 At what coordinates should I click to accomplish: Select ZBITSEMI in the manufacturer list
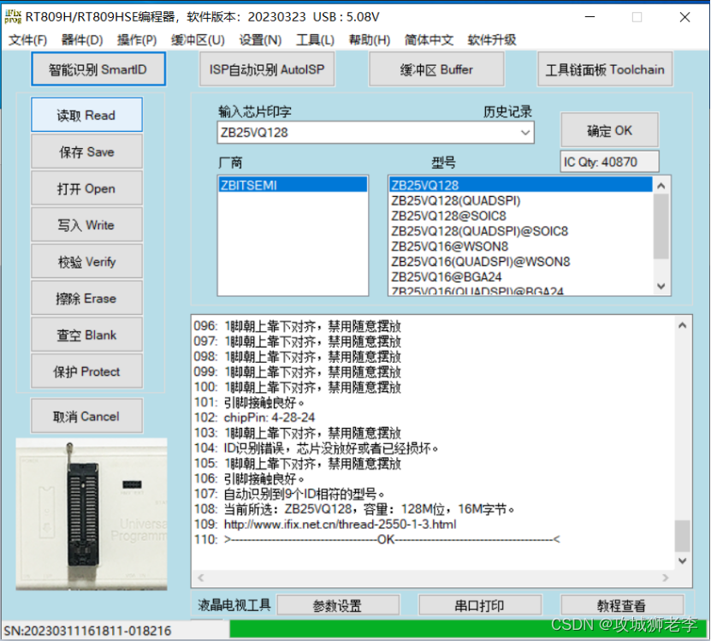pyautogui.click(x=293, y=185)
